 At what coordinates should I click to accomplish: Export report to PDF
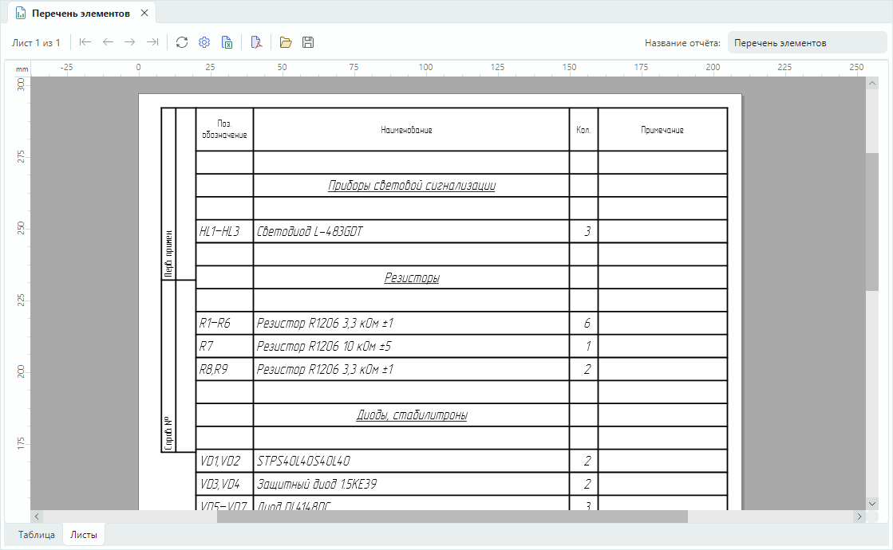256,42
